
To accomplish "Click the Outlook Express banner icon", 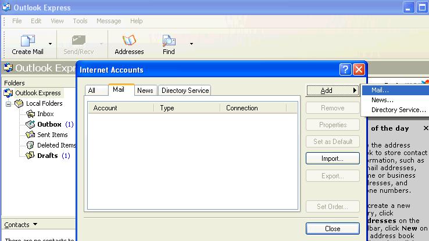I will (8, 67).
